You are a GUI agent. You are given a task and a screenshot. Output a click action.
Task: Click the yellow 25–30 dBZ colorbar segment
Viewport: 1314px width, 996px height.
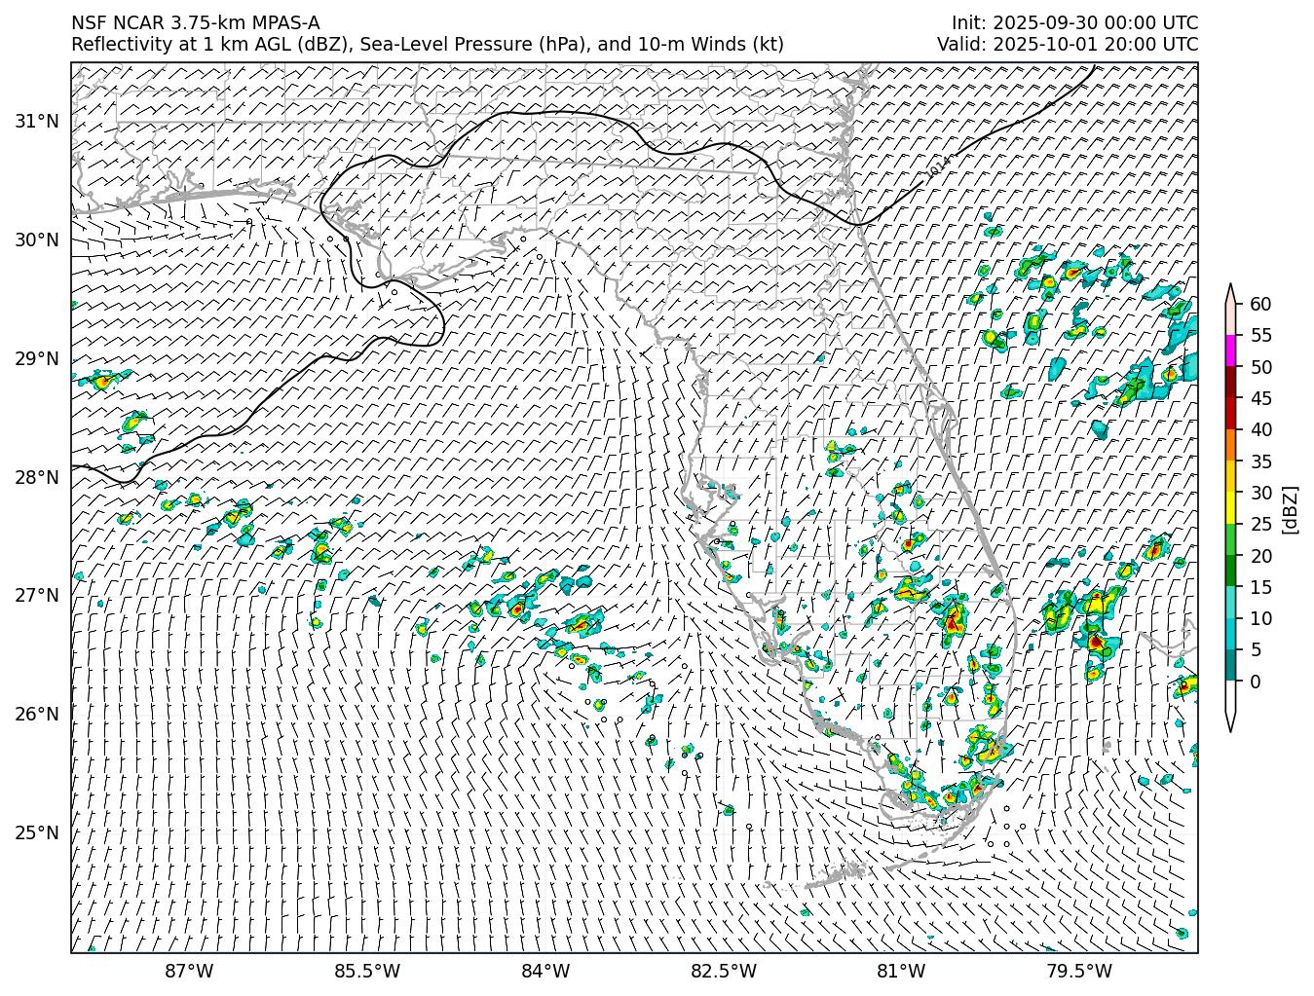pyautogui.click(x=1230, y=508)
